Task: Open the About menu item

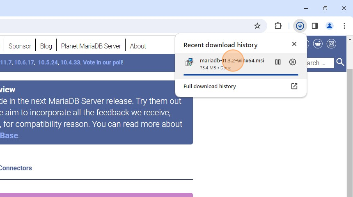Action: (138, 46)
